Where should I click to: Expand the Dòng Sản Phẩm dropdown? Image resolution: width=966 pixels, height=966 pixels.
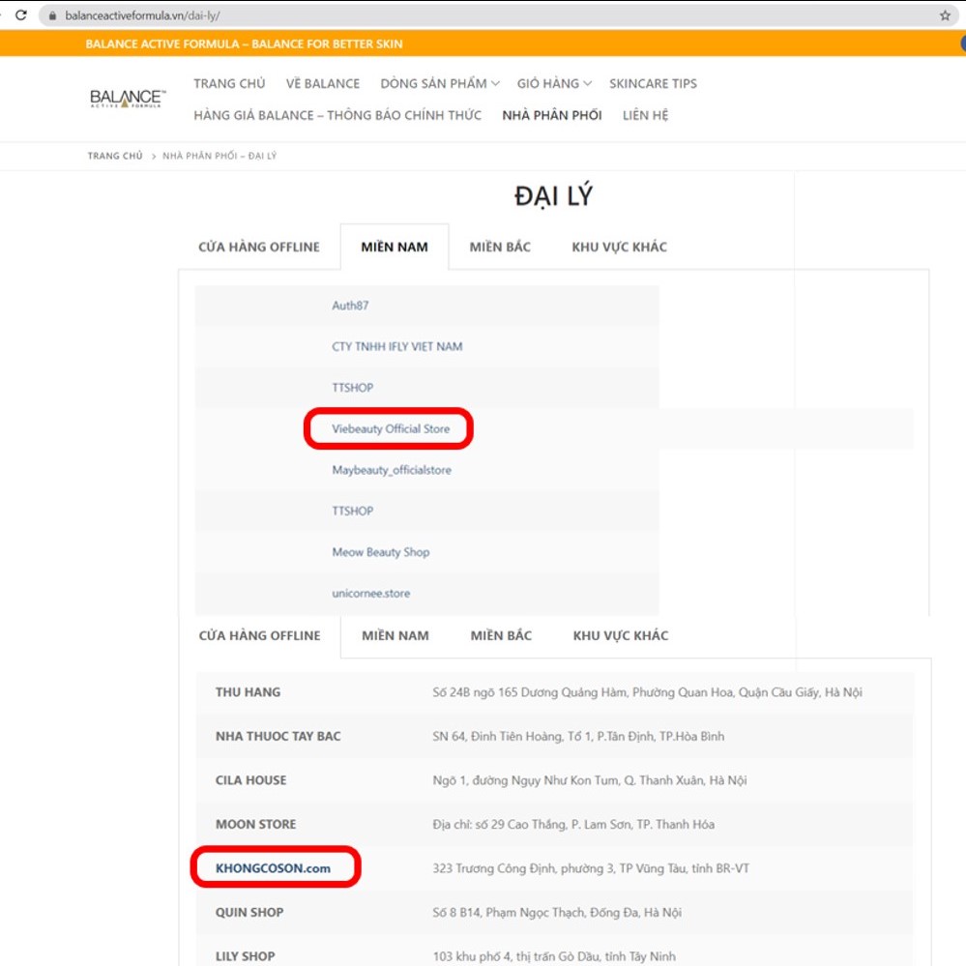point(440,83)
